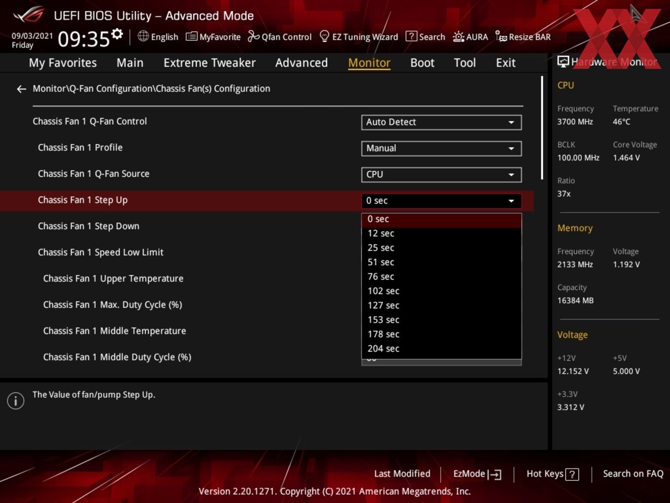Viewport: 670px width, 503px height.
Task: Click the 09:35 clock display
Action: point(83,39)
